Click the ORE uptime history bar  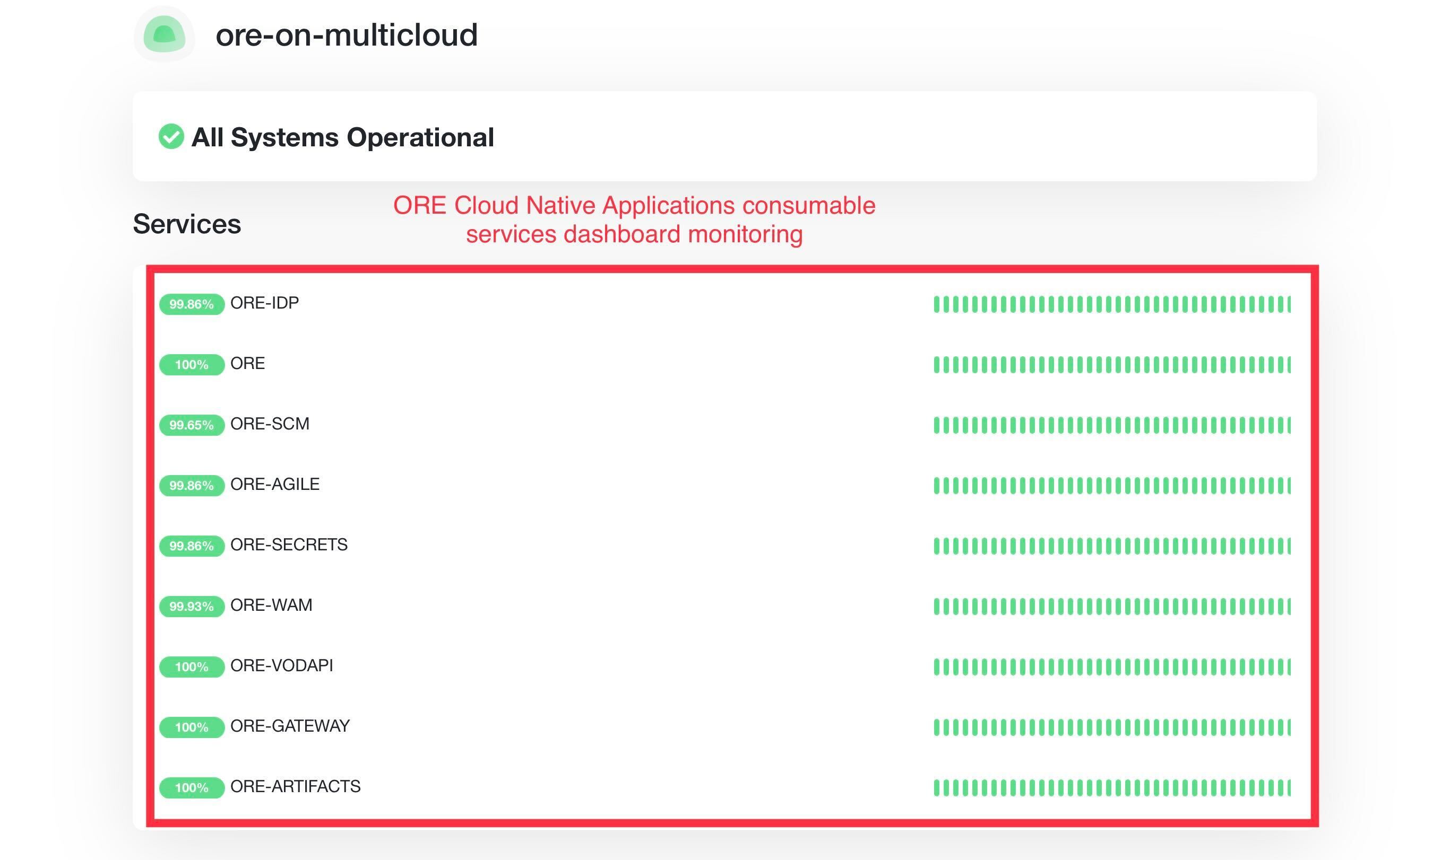pyautogui.click(x=1112, y=364)
